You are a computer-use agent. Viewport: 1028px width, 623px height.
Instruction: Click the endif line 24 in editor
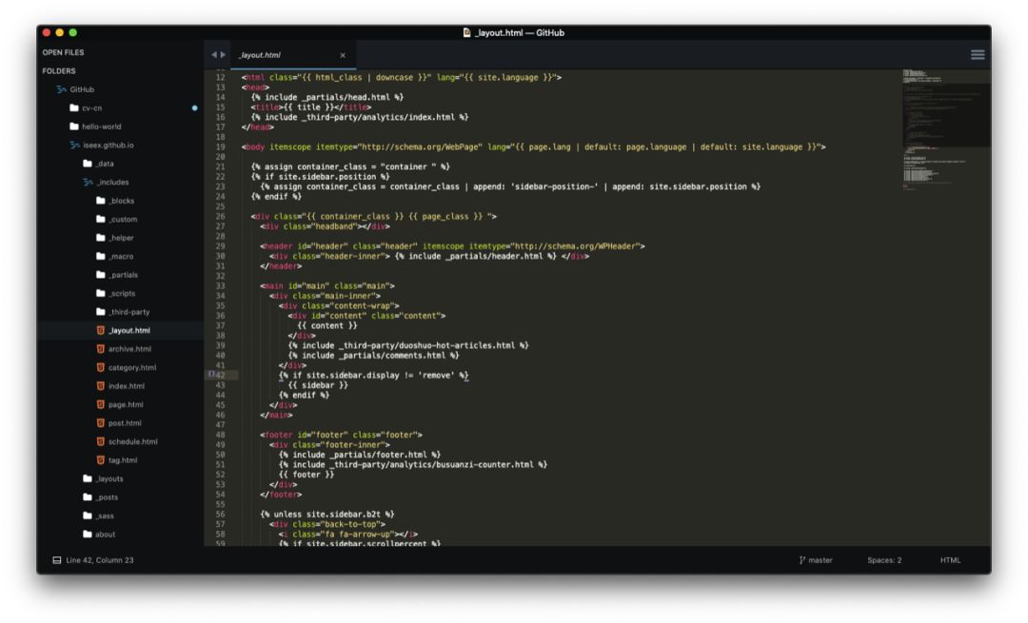coord(276,197)
